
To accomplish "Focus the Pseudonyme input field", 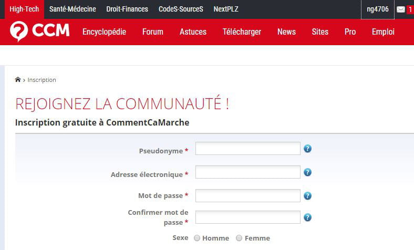I will pyautogui.click(x=247, y=148).
